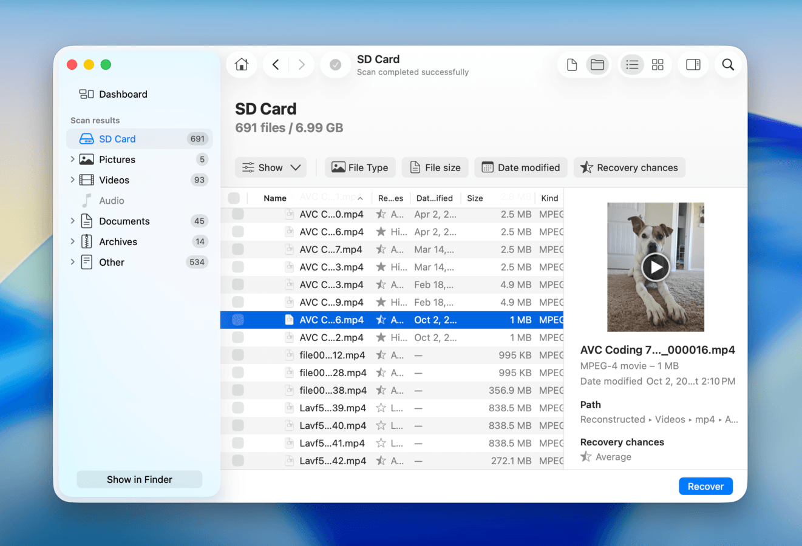Open the Other files category
The image size is (802, 546).
coord(112,262)
